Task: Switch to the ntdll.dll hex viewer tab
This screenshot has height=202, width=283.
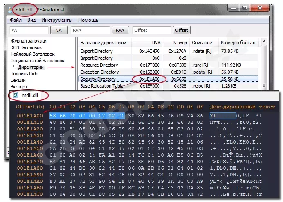Action: 26,95
